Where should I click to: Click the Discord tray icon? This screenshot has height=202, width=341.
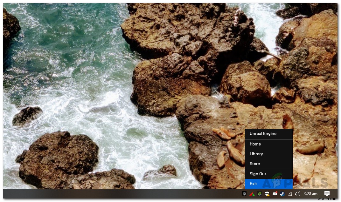coord(275,194)
